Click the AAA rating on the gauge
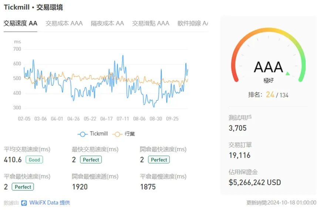Viewport: 320px width, 210px height. (x=268, y=67)
